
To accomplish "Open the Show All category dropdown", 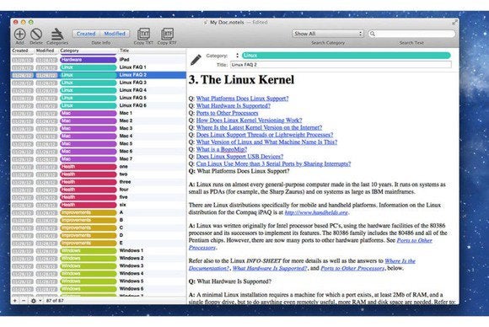I will tap(328, 34).
